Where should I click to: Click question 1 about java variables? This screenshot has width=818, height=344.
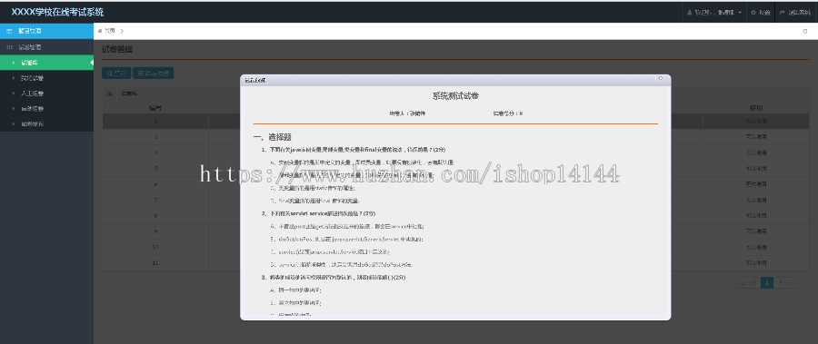click(x=354, y=150)
